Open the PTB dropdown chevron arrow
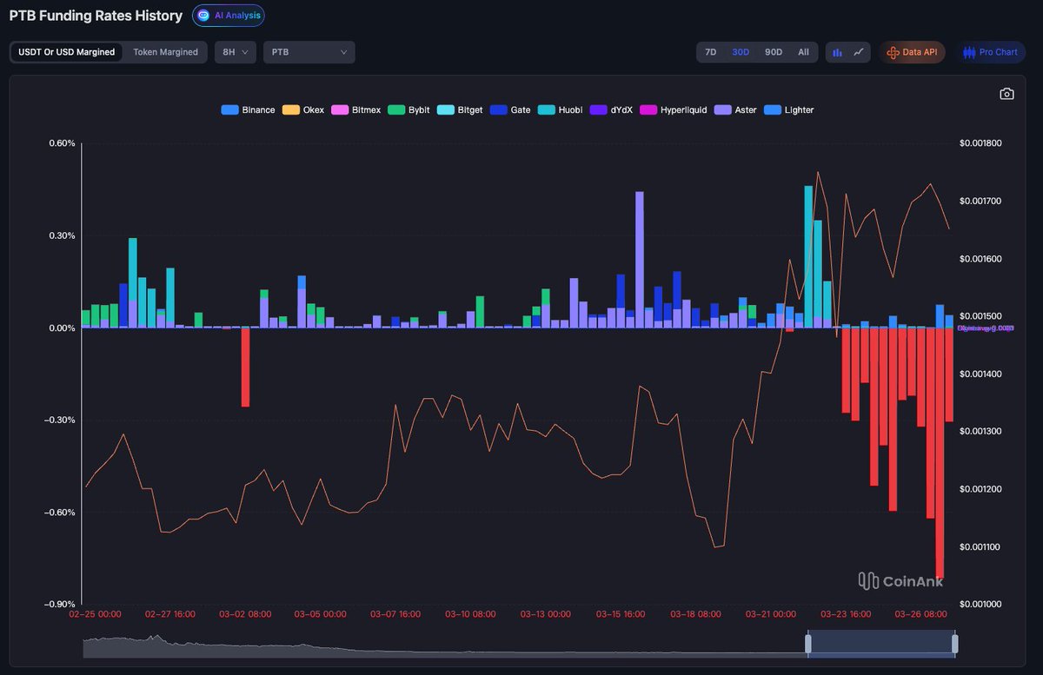 344,52
